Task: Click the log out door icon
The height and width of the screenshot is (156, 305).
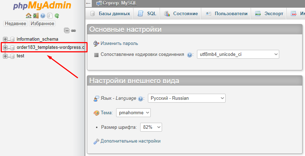Action: [x=36, y=16]
